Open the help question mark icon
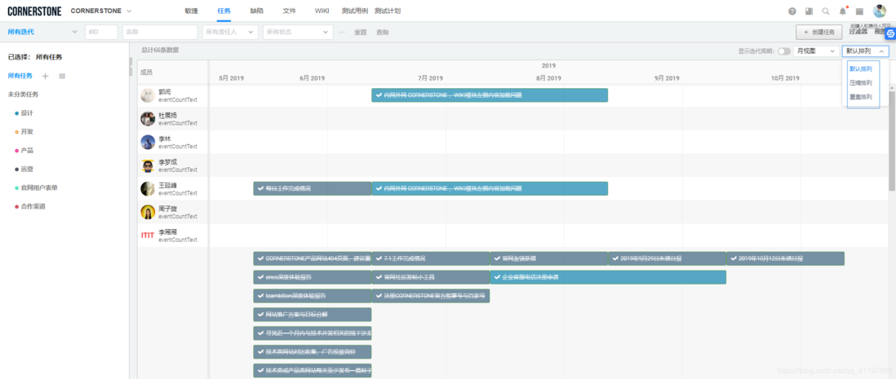This screenshot has width=896, height=379. tap(792, 11)
